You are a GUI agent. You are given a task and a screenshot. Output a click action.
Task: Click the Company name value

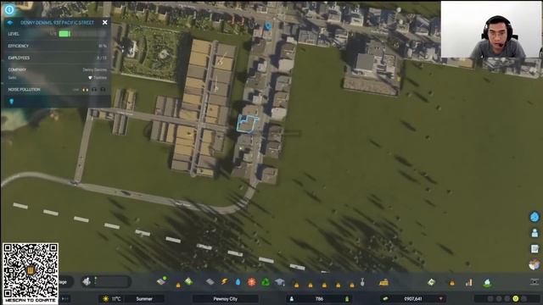[x=94, y=69]
